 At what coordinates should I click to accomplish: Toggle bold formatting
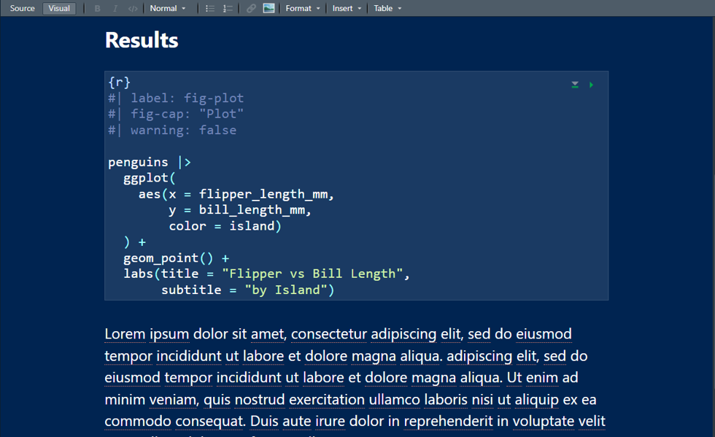click(x=97, y=9)
